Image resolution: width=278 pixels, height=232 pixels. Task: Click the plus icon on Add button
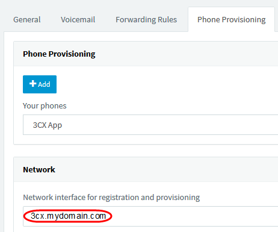(32, 84)
